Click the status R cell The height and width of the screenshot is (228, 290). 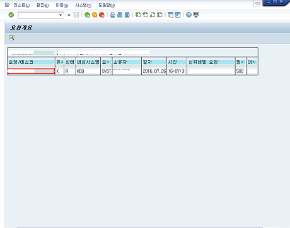click(x=70, y=71)
